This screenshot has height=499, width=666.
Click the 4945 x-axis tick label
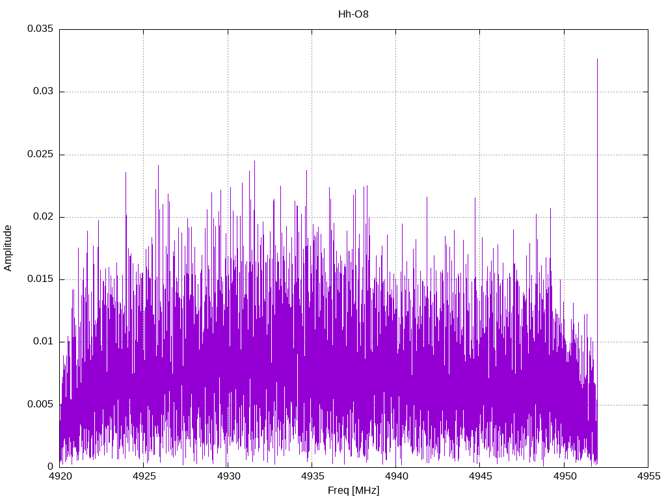click(479, 477)
